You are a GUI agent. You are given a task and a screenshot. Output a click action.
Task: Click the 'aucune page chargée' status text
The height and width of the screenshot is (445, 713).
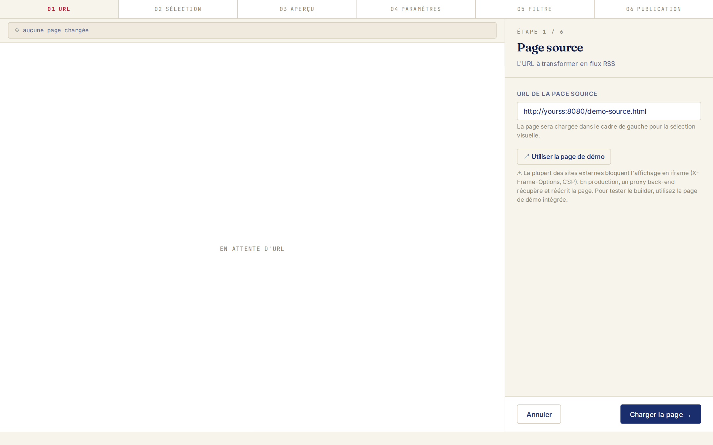point(56,30)
